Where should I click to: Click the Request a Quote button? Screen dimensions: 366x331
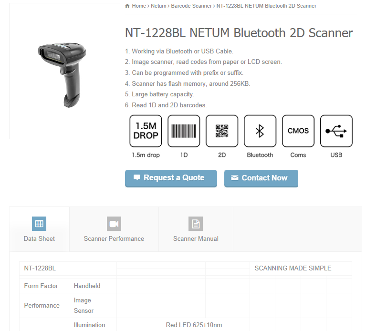[171, 178]
